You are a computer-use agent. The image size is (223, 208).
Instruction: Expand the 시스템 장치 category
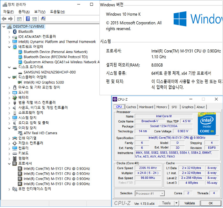(x=9, y=118)
